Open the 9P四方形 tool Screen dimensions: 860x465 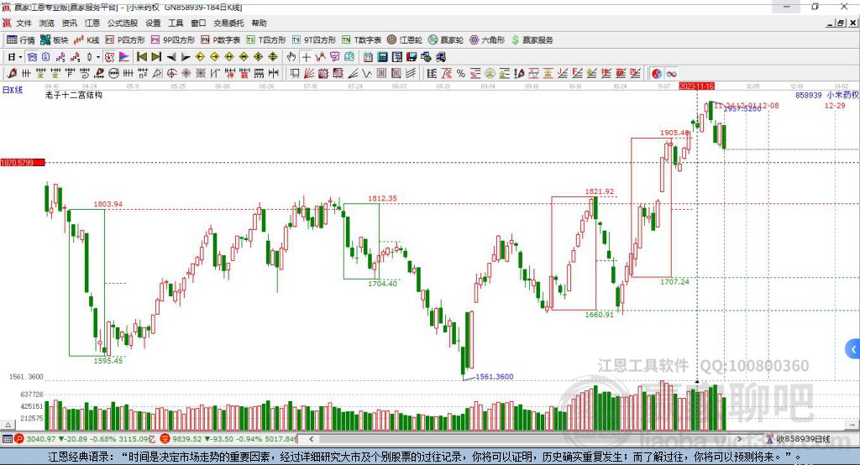(173, 40)
